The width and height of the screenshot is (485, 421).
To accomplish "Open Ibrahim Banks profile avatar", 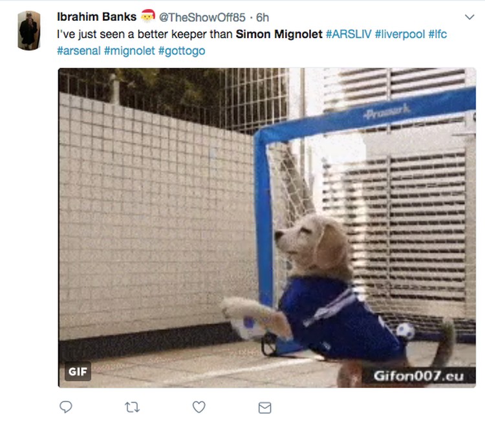I will (29, 30).
